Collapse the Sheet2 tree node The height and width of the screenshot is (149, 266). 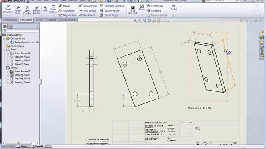(x=5, y=68)
